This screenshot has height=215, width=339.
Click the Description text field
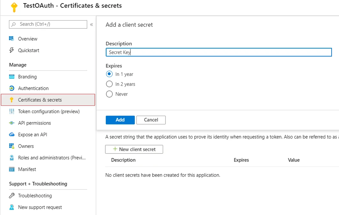219,52
